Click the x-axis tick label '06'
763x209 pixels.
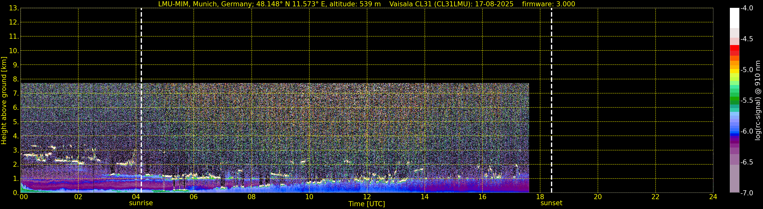[194, 197]
